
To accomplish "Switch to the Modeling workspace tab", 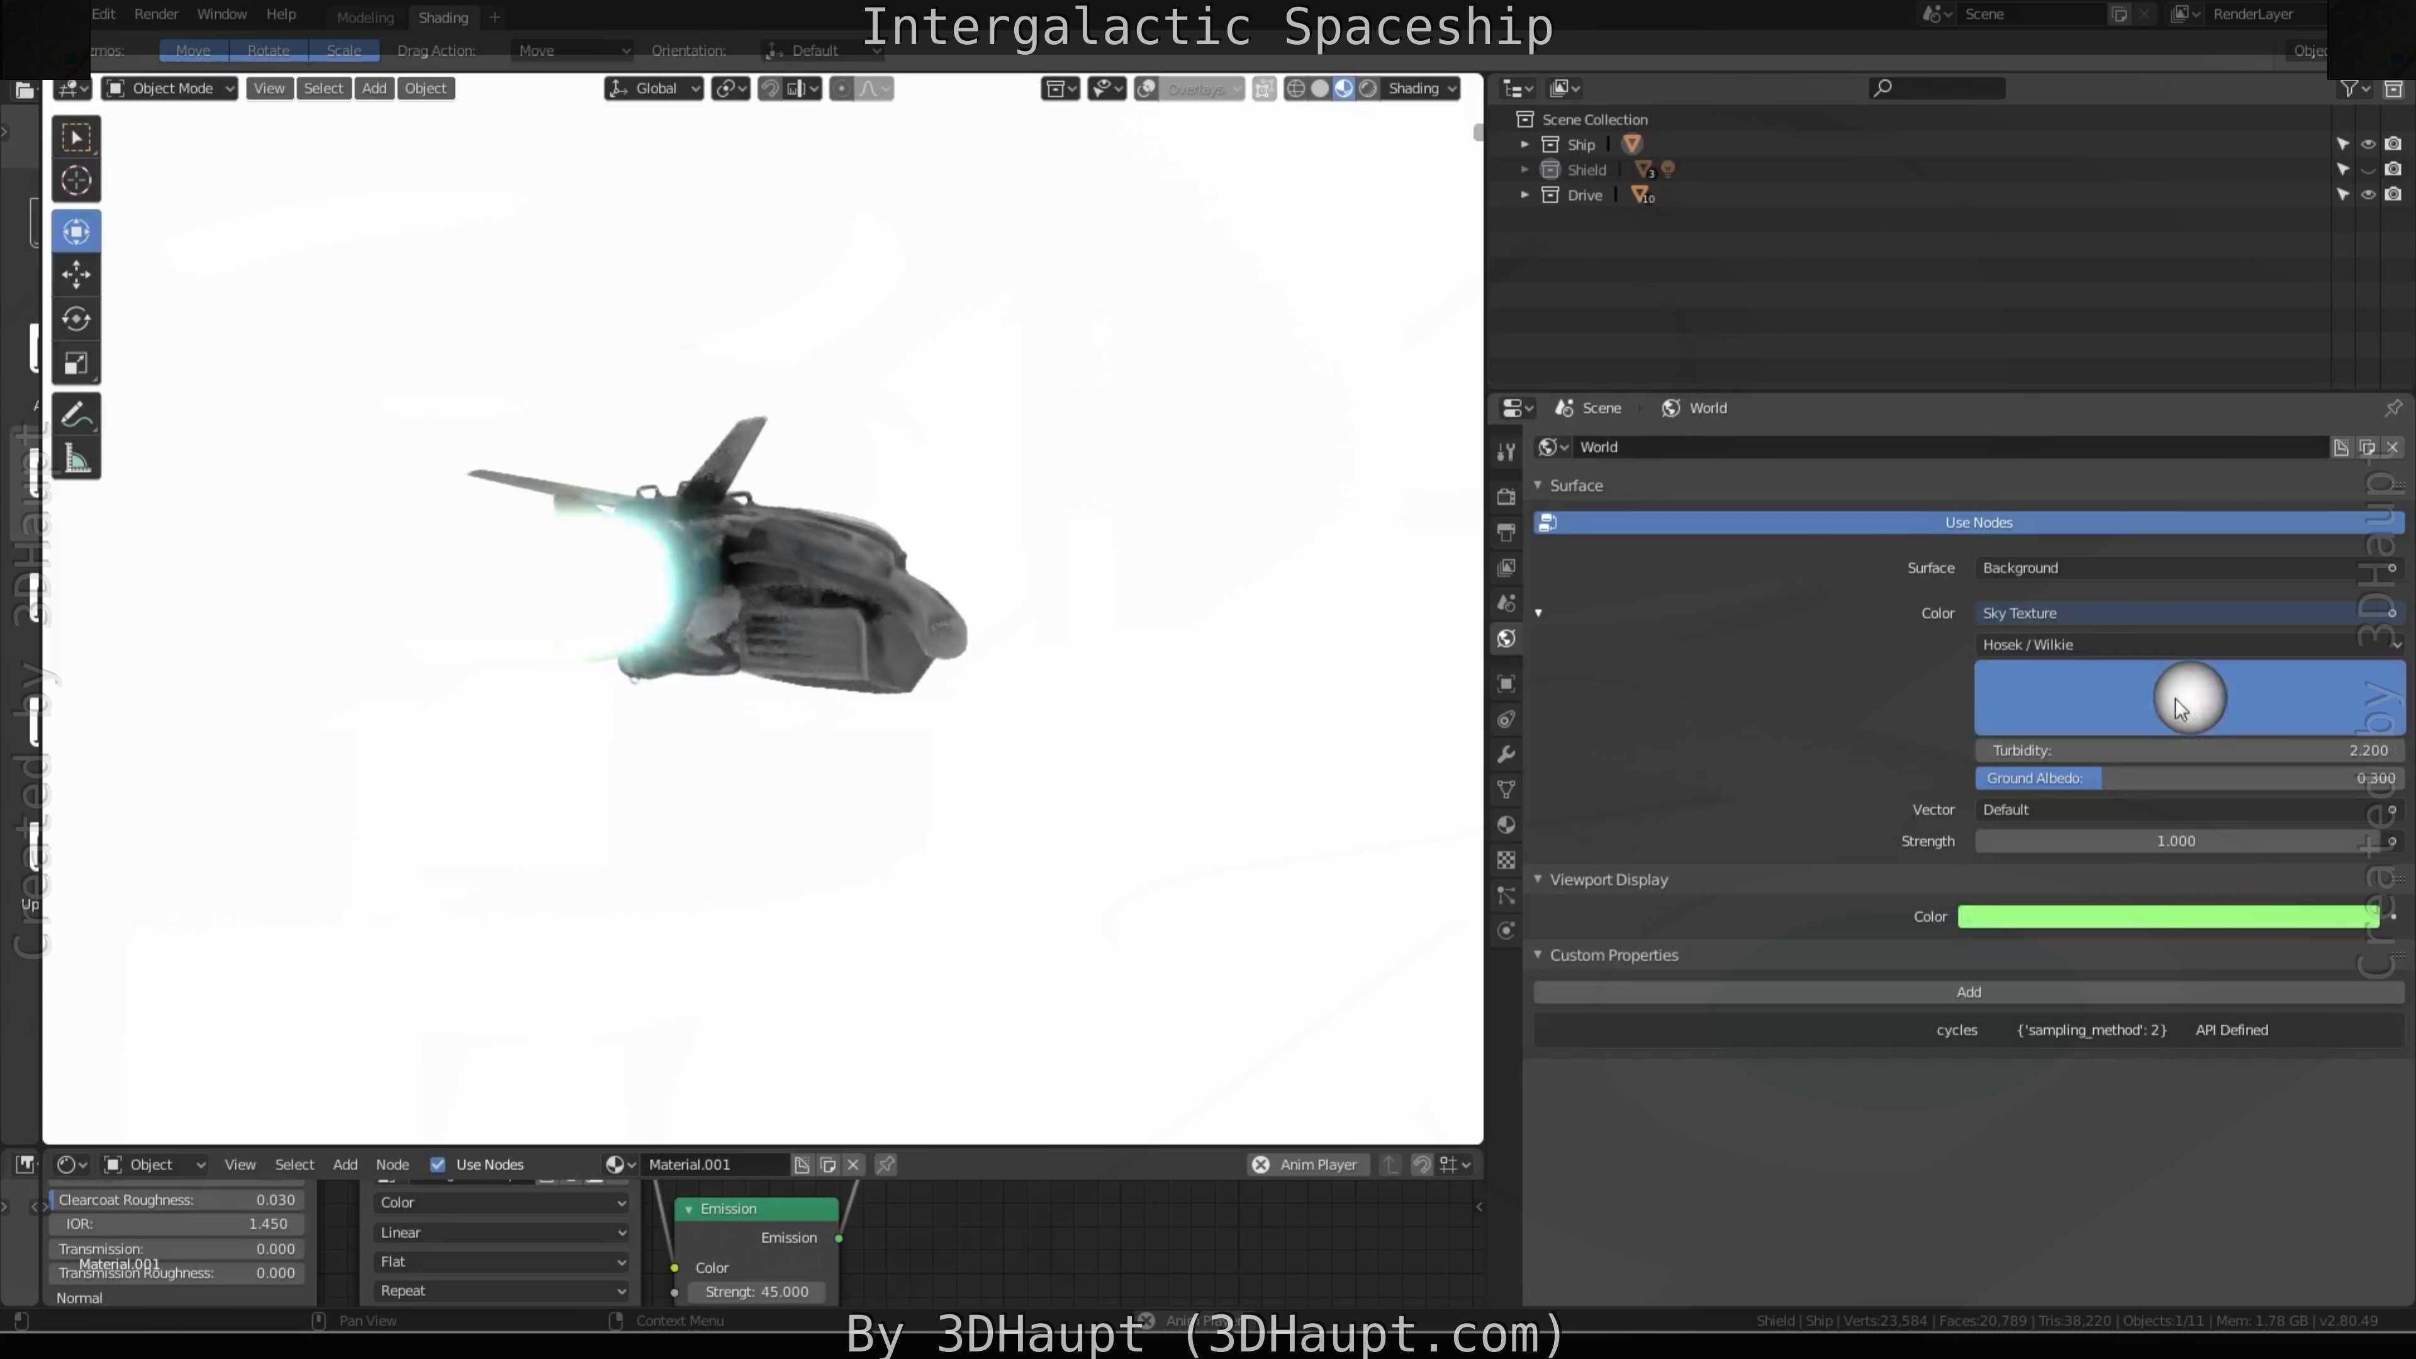I will (x=365, y=17).
